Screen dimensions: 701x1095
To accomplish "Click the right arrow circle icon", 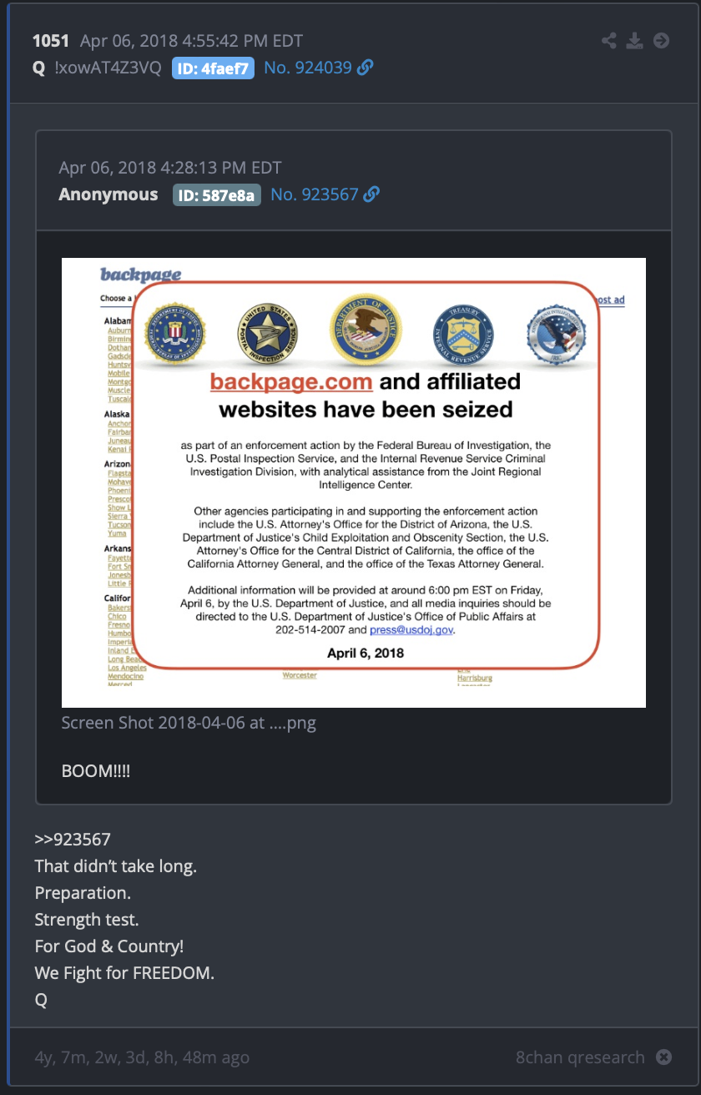I will tap(662, 41).
